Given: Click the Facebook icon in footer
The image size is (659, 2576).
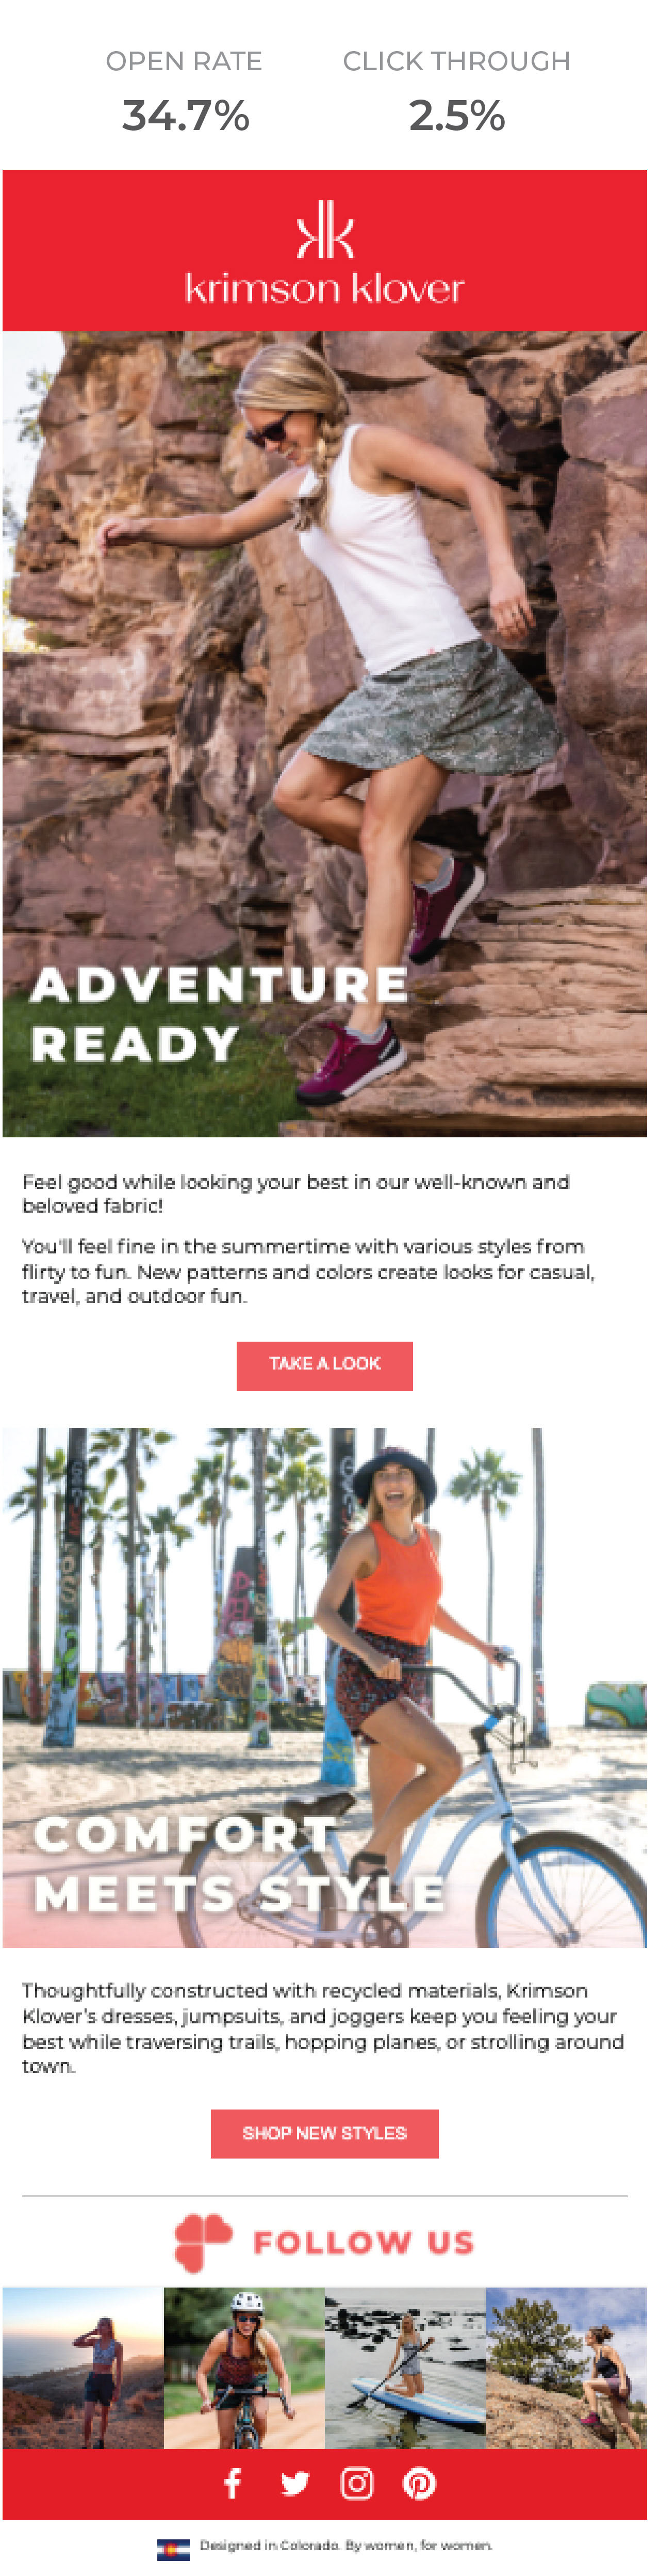Looking at the screenshot, I should (232, 2483).
